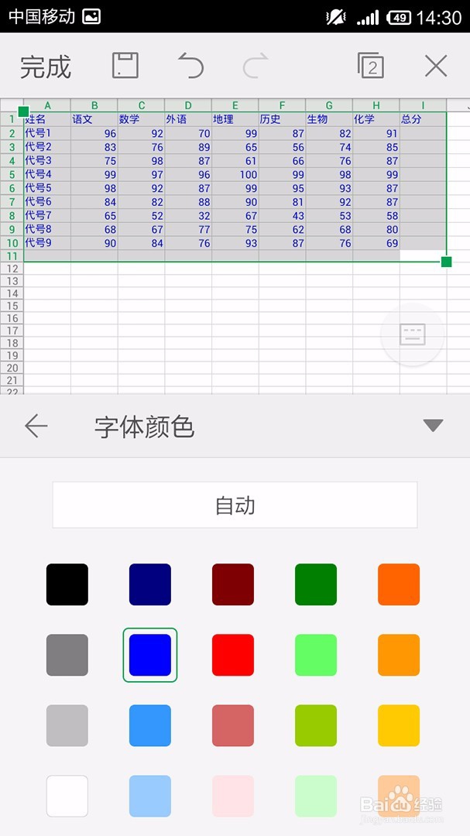Select the 语文 header cell
The height and width of the screenshot is (836, 470).
(x=94, y=119)
